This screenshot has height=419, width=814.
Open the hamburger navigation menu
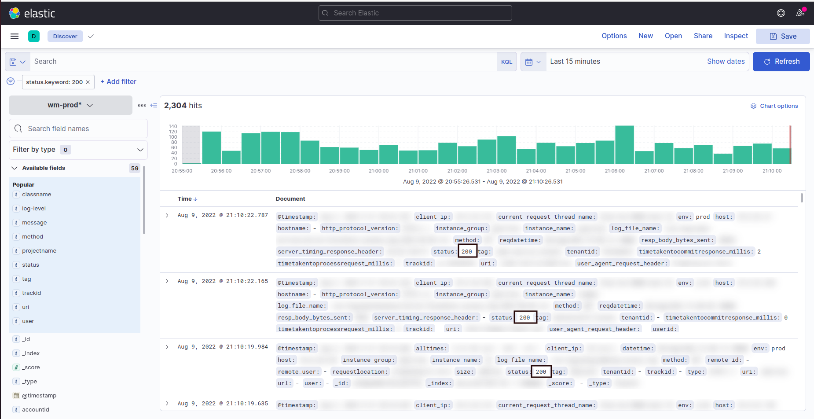tap(15, 37)
